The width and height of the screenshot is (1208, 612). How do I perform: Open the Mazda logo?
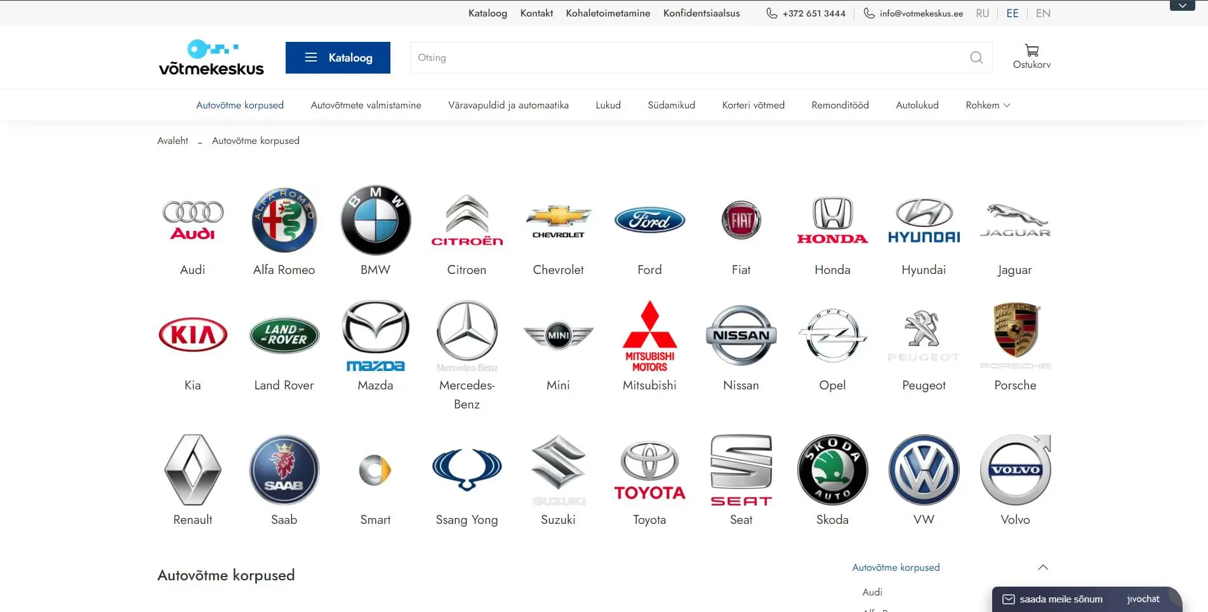376,335
